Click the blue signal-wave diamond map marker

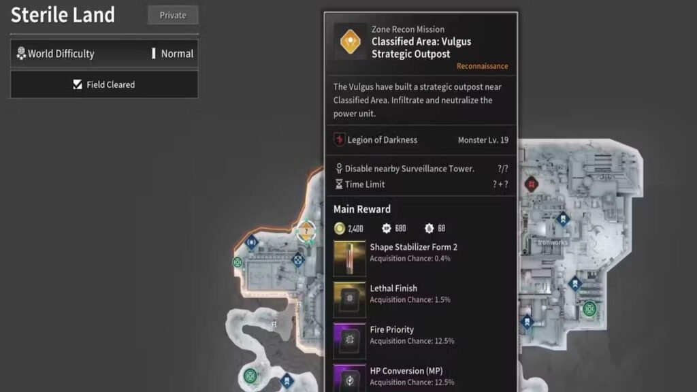coord(251,242)
